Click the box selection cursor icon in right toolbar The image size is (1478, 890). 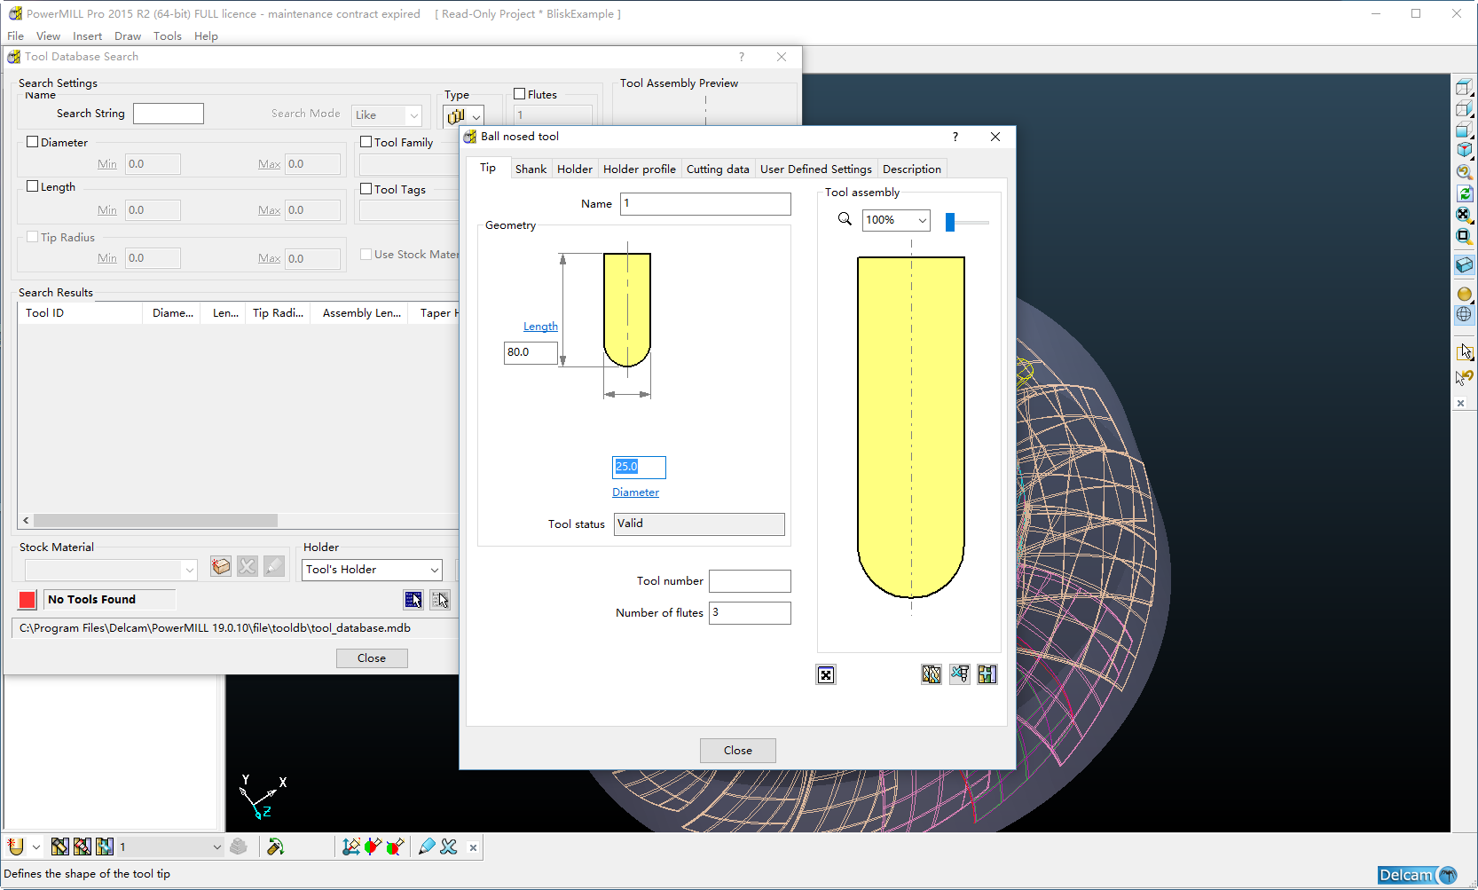[x=1464, y=353]
